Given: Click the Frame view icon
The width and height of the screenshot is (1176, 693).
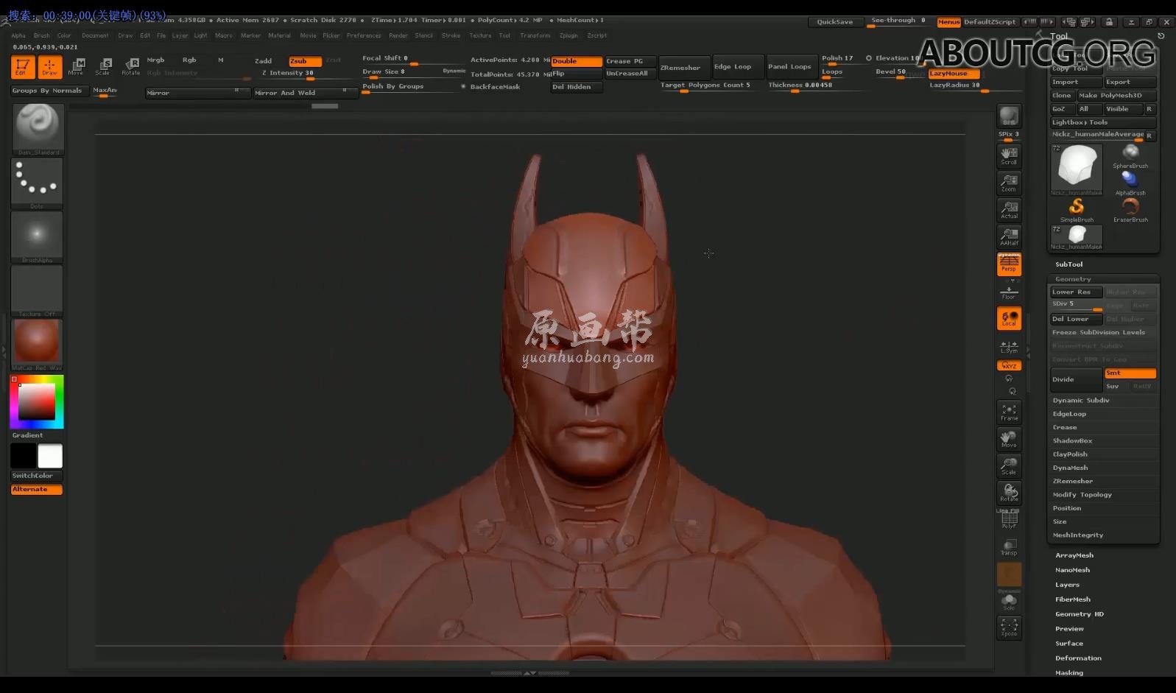Looking at the screenshot, I should coord(1009,412).
